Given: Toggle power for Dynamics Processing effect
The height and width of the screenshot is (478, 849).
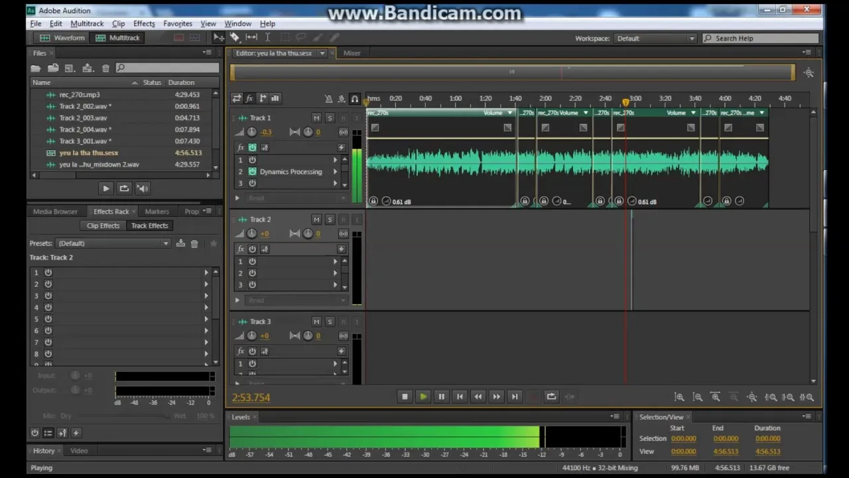Looking at the screenshot, I should click(252, 172).
